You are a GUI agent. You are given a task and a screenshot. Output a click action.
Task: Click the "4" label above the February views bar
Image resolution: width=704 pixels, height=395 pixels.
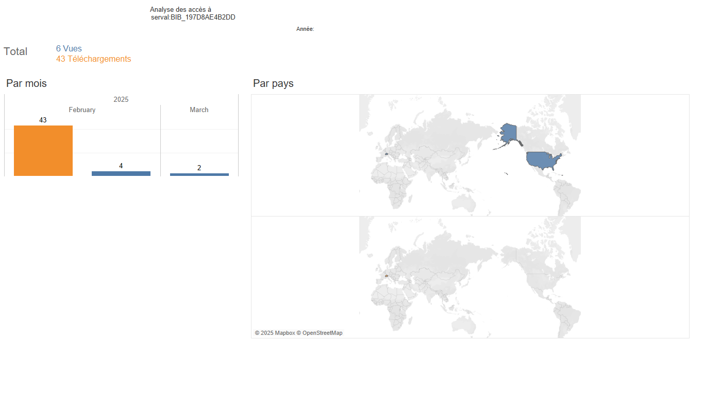(121, 166)
